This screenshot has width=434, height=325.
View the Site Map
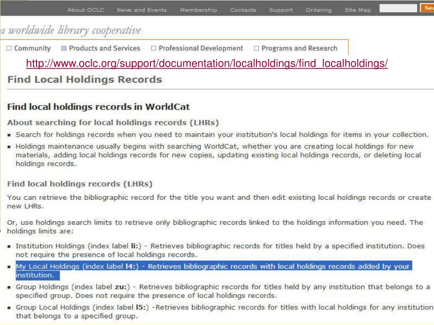[x=358, y=10]
